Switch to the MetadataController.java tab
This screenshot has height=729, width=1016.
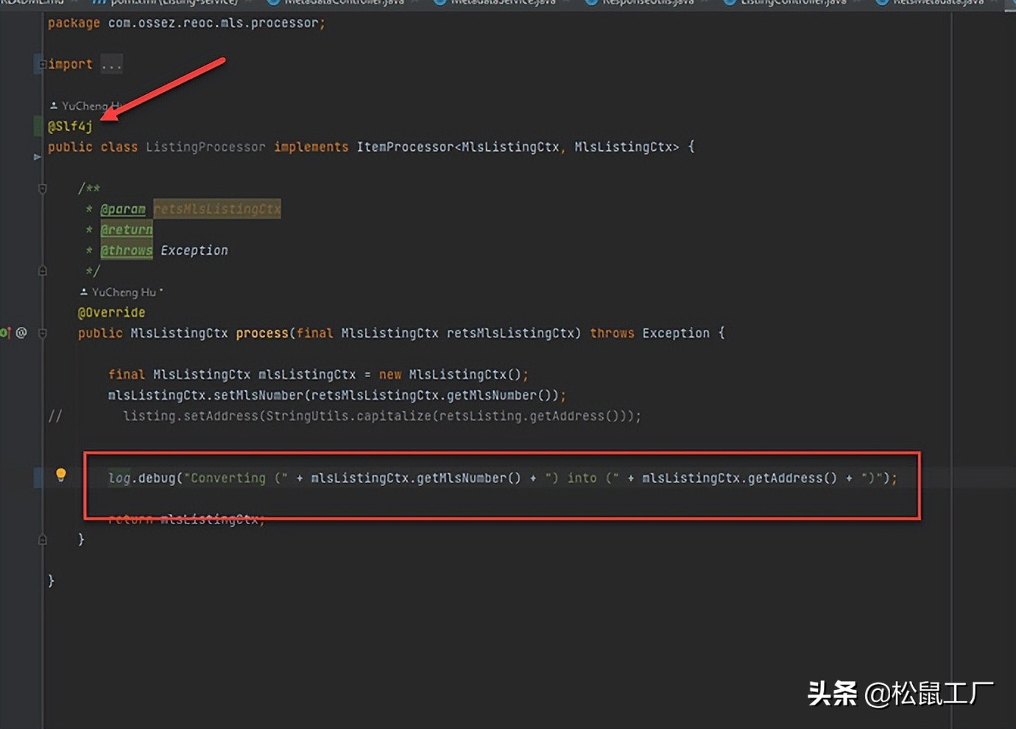[343, 2]
